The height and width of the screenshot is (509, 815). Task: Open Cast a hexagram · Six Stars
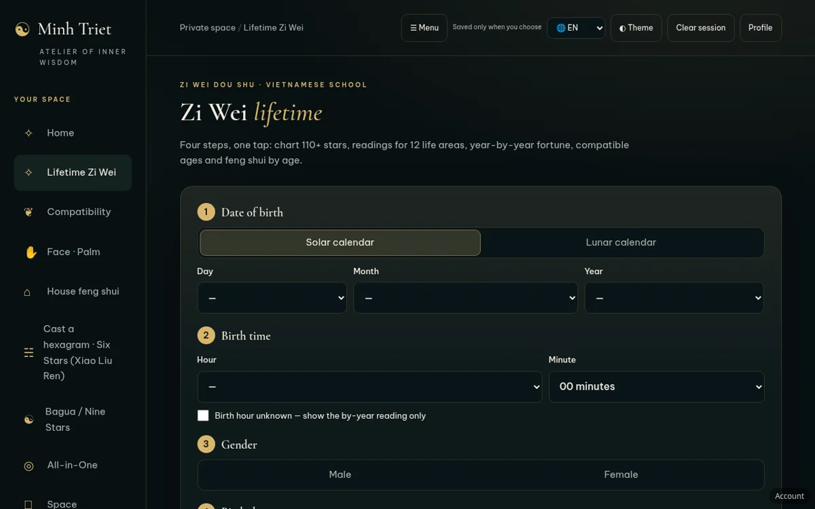(x=73, y=352)
